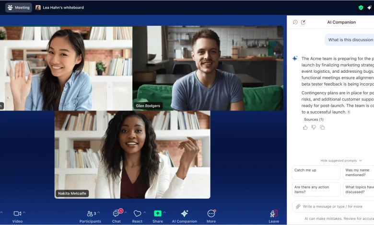Open React heart reactions
The height and width of the screenshot is (225, 374).
click(x=137, y=216)
